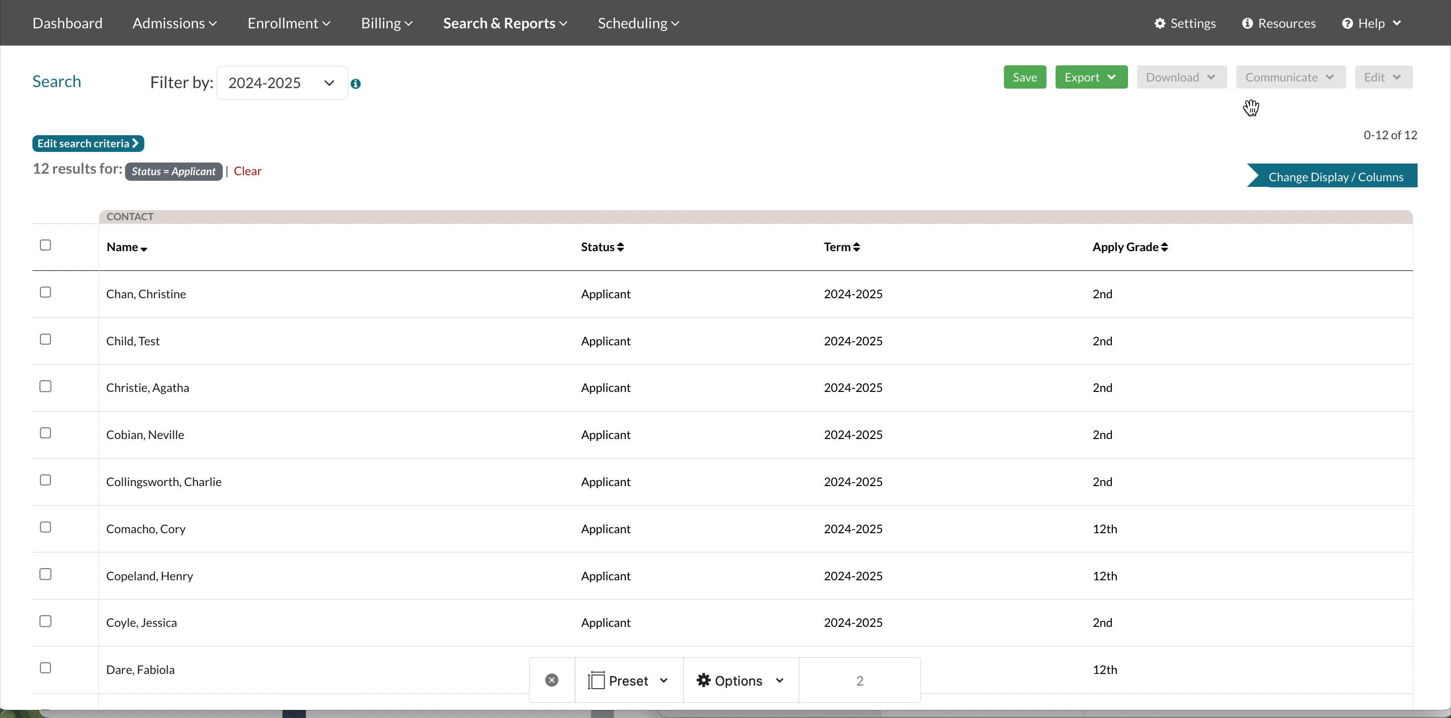
Task: Open Settings via gear icon
Action: 1159,23
